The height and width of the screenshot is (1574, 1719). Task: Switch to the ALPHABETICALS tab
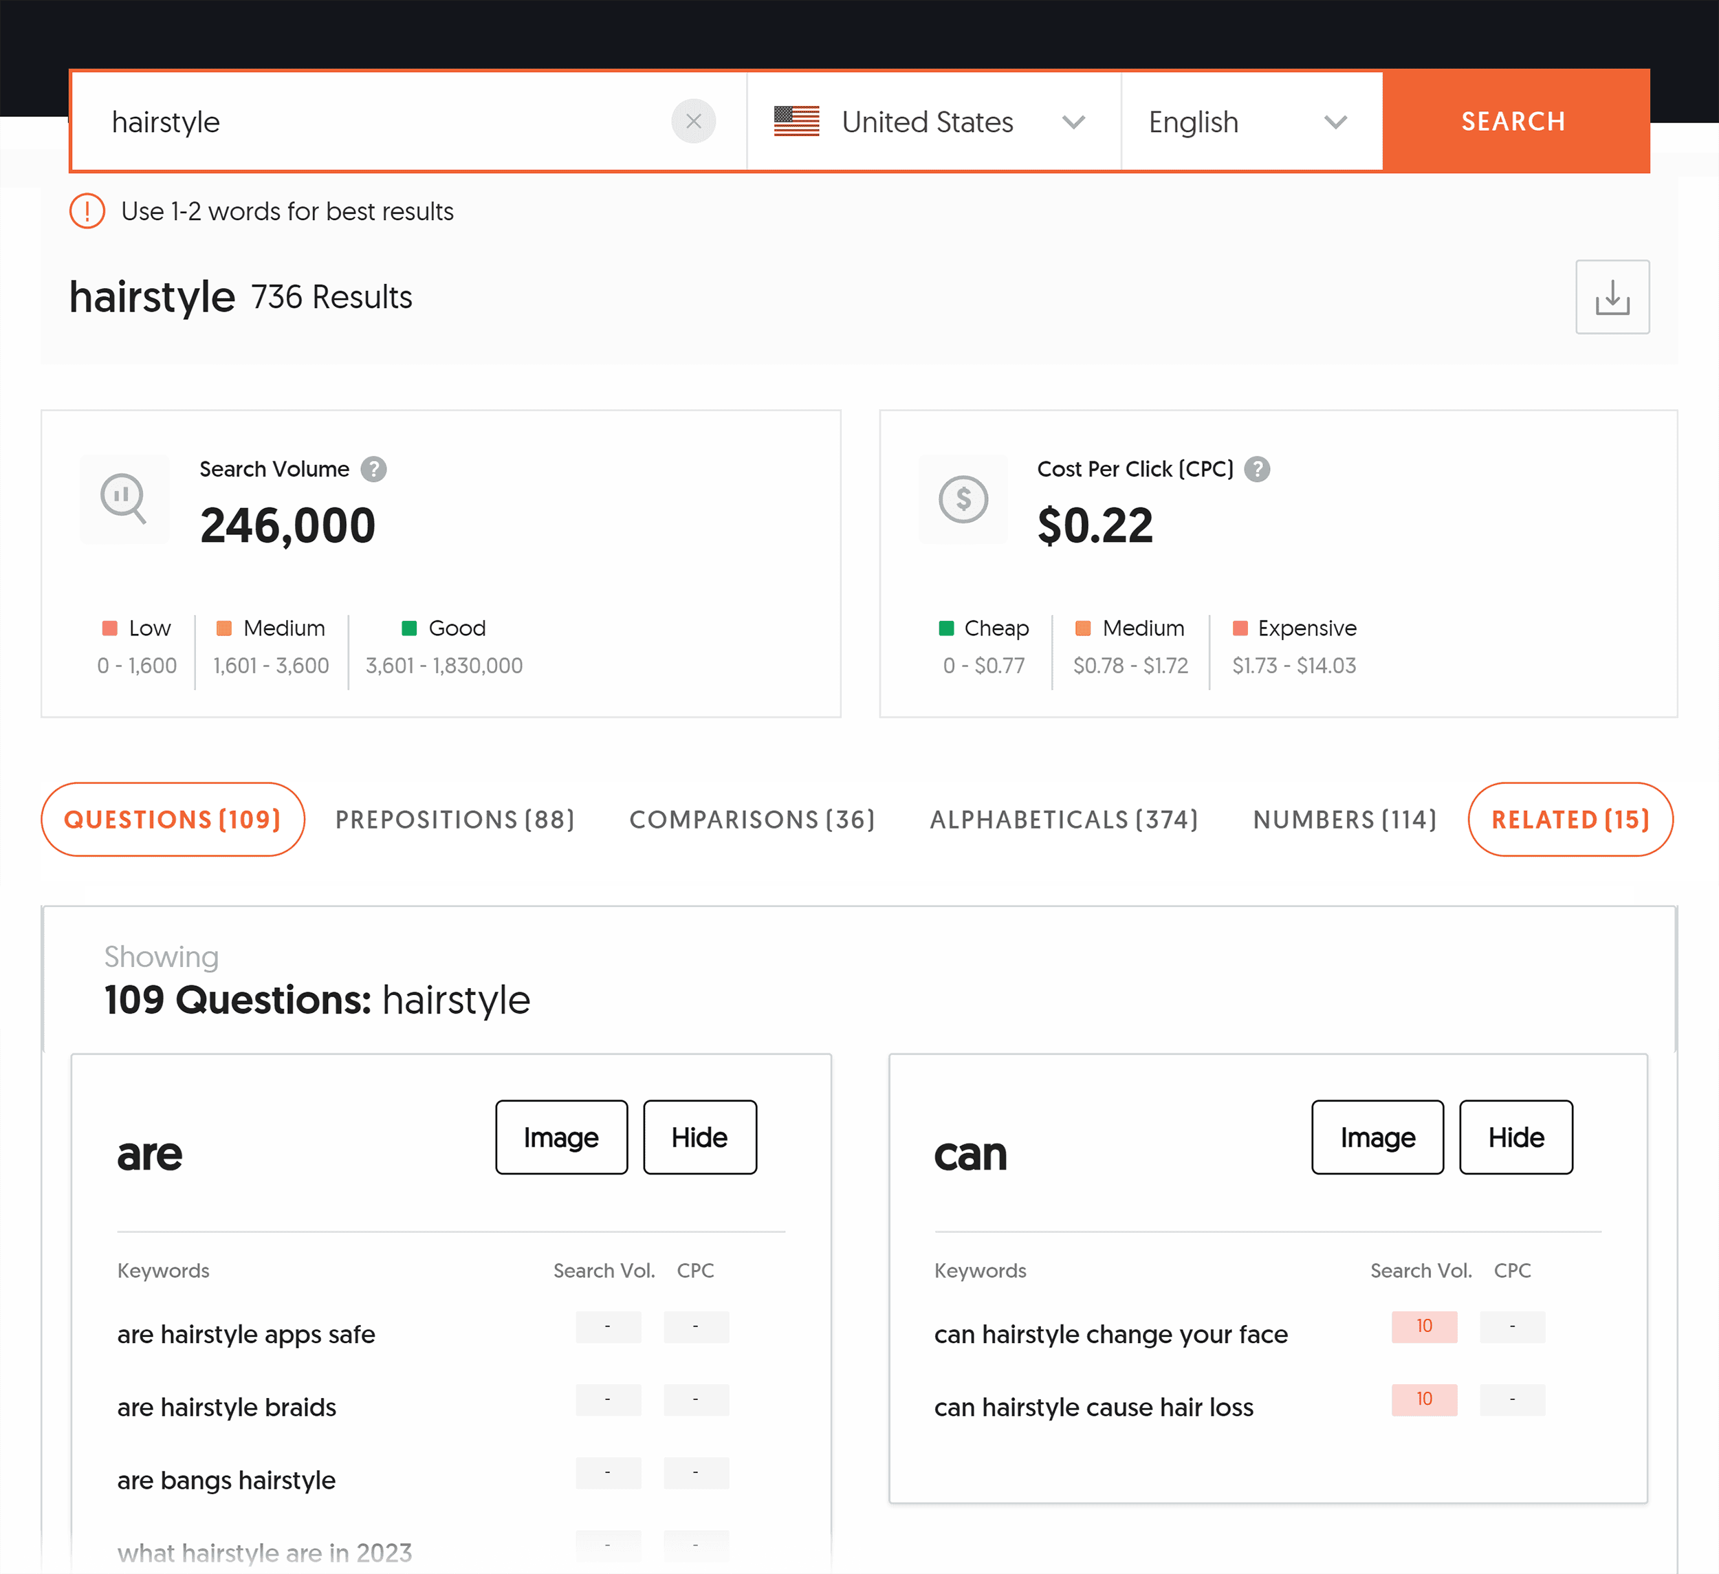click(1063, 819)
